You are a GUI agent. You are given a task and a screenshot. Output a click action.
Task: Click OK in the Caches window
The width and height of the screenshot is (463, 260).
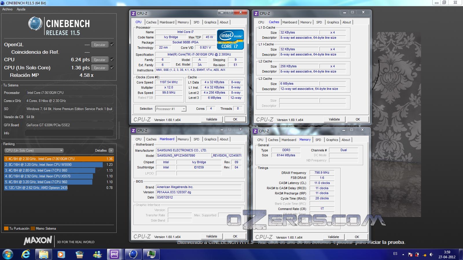tap(358, 119)
